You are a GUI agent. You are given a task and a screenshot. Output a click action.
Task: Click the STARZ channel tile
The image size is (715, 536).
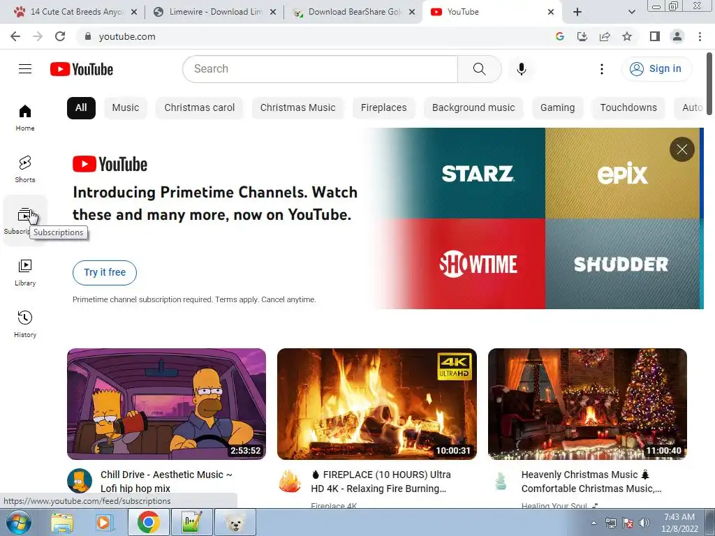tap(478, 173)
